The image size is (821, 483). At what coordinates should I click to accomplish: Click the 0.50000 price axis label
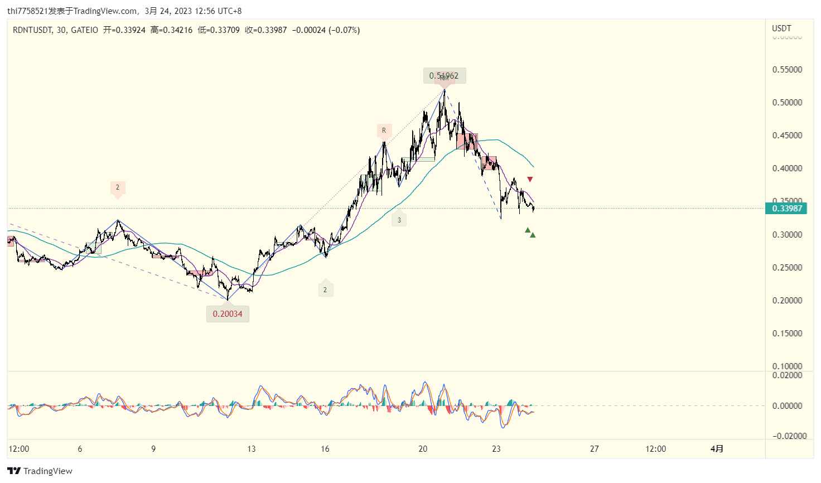point(787,103)
